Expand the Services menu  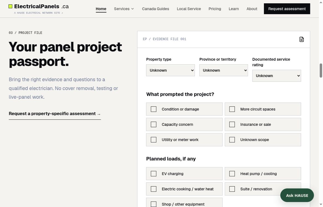click(124, 9)
